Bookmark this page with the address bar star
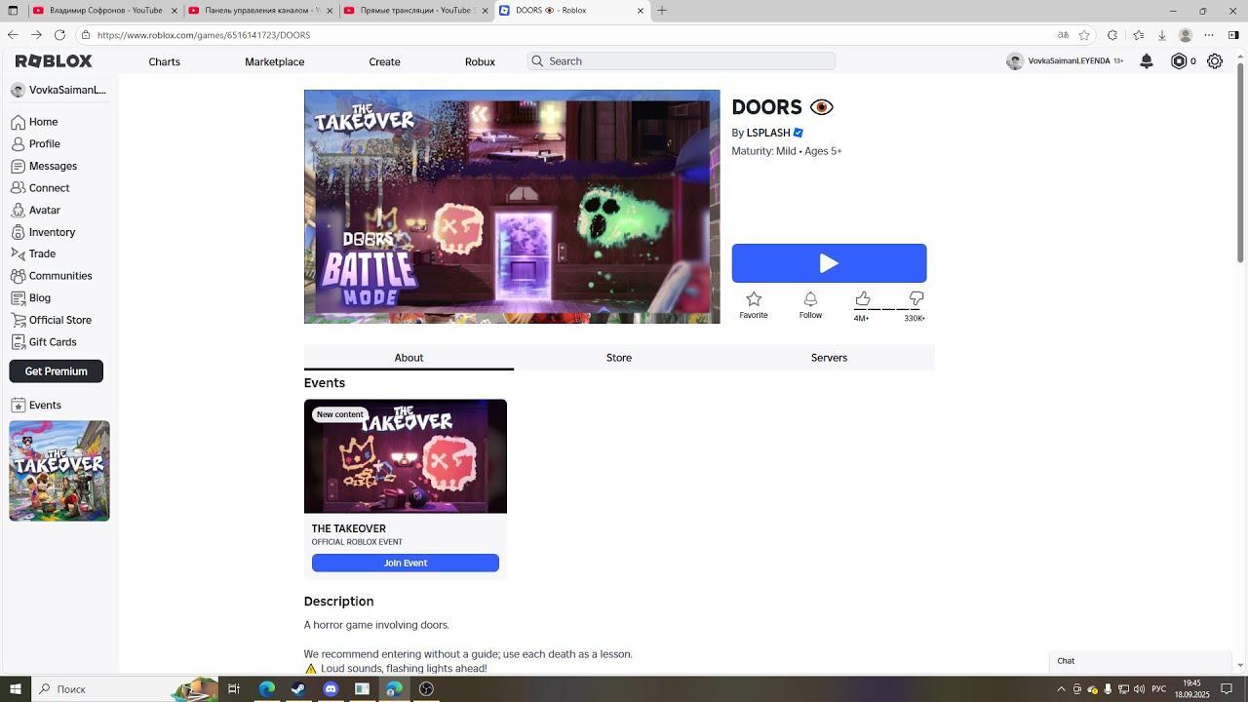Image resolution: width=1248 pixels, height=702 pixels. pos(1084,35)
